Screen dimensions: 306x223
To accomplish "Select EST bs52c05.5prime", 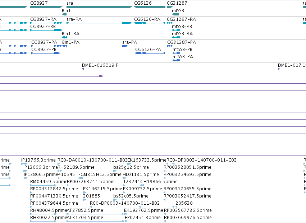I will [118, 200].
